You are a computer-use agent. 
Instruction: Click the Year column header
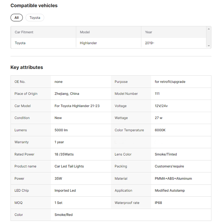(x=149, y=32)
